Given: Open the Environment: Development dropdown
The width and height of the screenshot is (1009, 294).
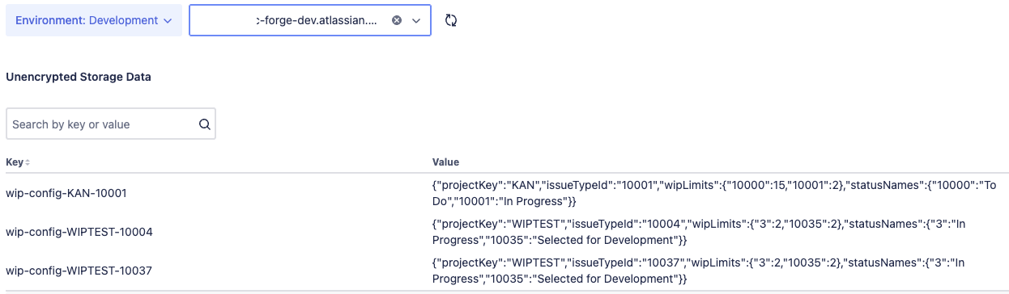Looking at the screenshot, I should [x=94, y=21].
